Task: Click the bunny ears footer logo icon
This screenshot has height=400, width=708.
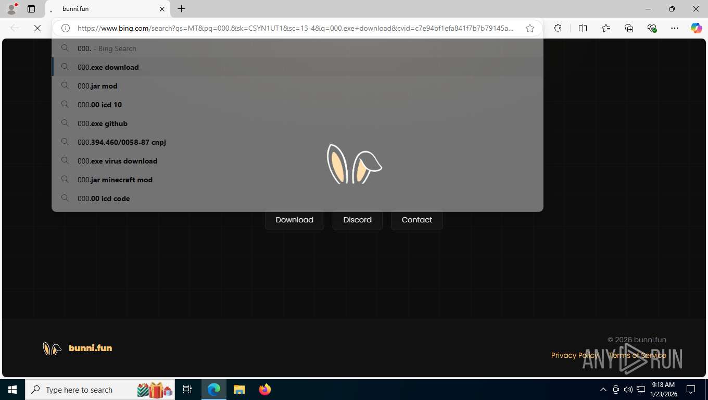Action: click(x=52, y=348)
